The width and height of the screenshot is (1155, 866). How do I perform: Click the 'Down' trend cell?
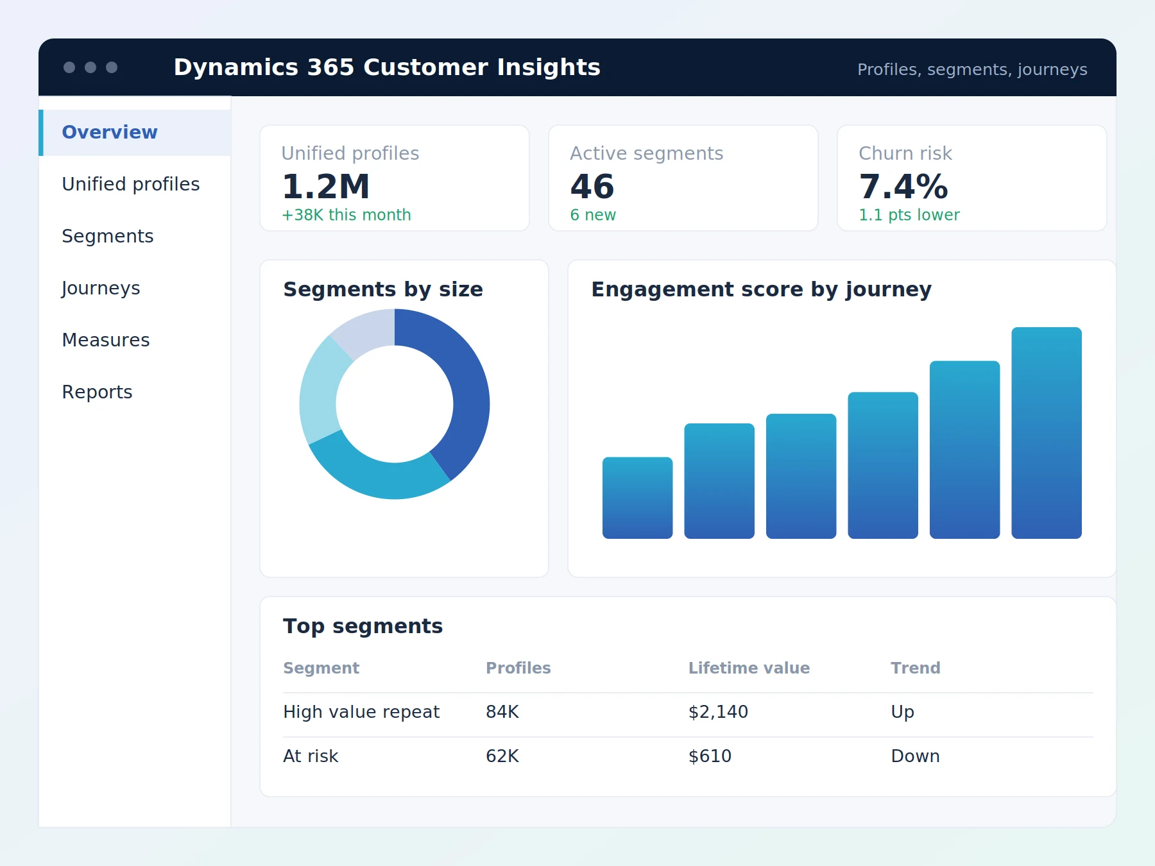click(915, 756)
